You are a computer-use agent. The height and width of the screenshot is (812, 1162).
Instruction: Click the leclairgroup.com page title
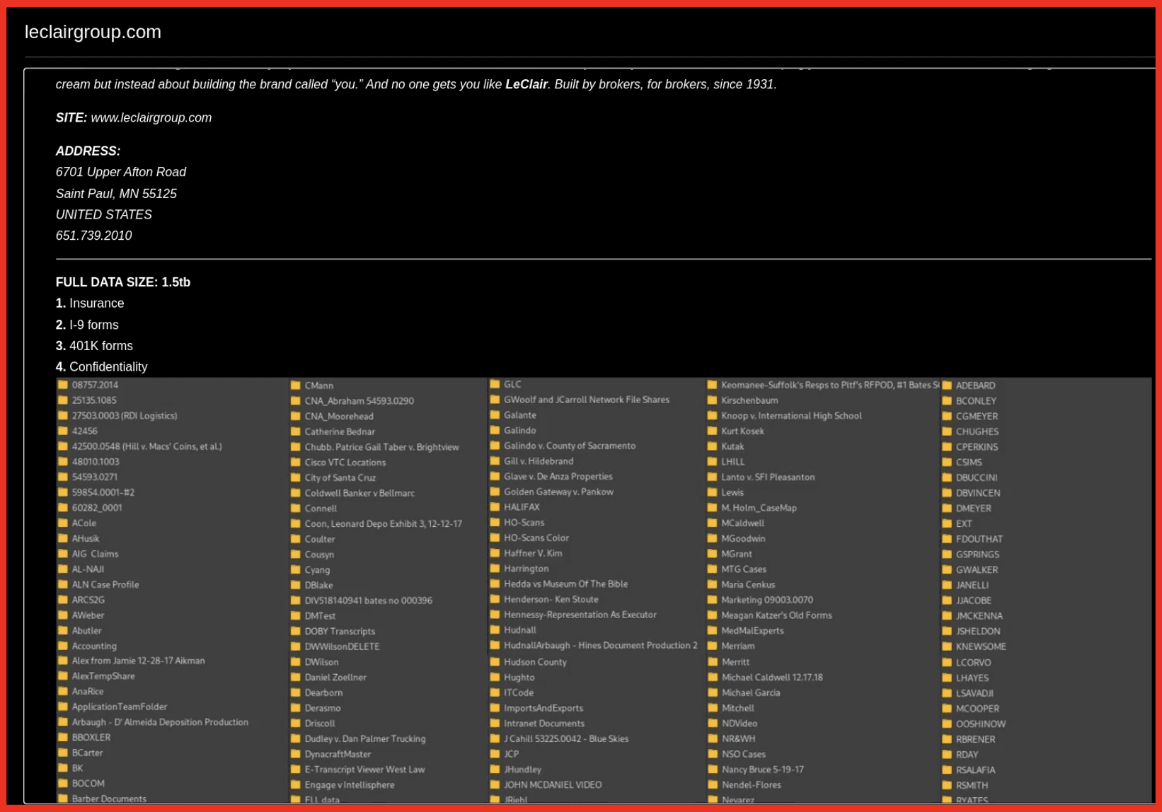click(93, 32)
